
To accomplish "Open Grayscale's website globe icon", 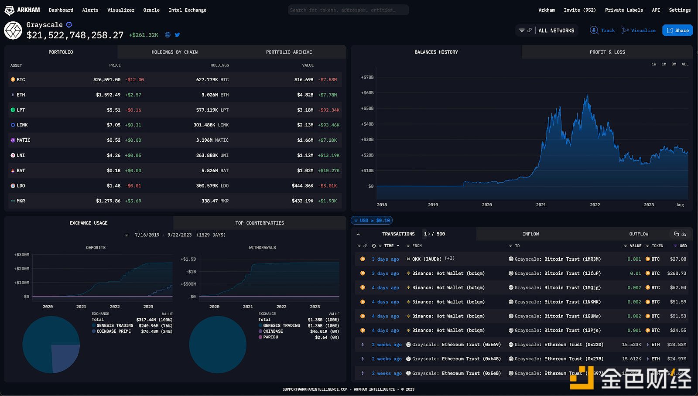I will 168,35.
